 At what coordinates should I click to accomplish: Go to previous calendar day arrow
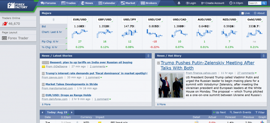point(42,112)
